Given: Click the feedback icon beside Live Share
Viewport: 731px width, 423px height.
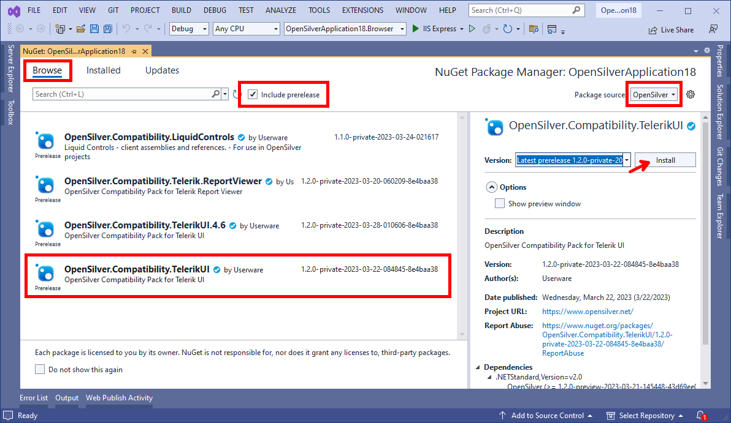Looking at the screenshot, I should point(713,29).
